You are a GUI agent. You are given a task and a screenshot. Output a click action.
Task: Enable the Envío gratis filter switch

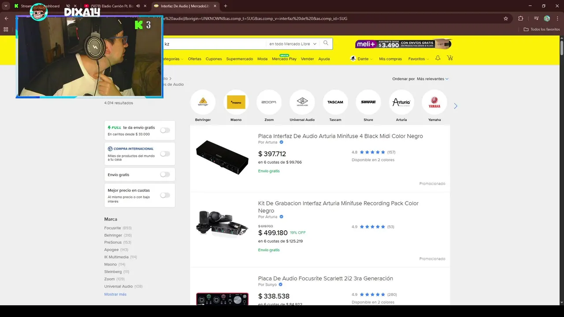pyautogui.click(x=165, y=174)
